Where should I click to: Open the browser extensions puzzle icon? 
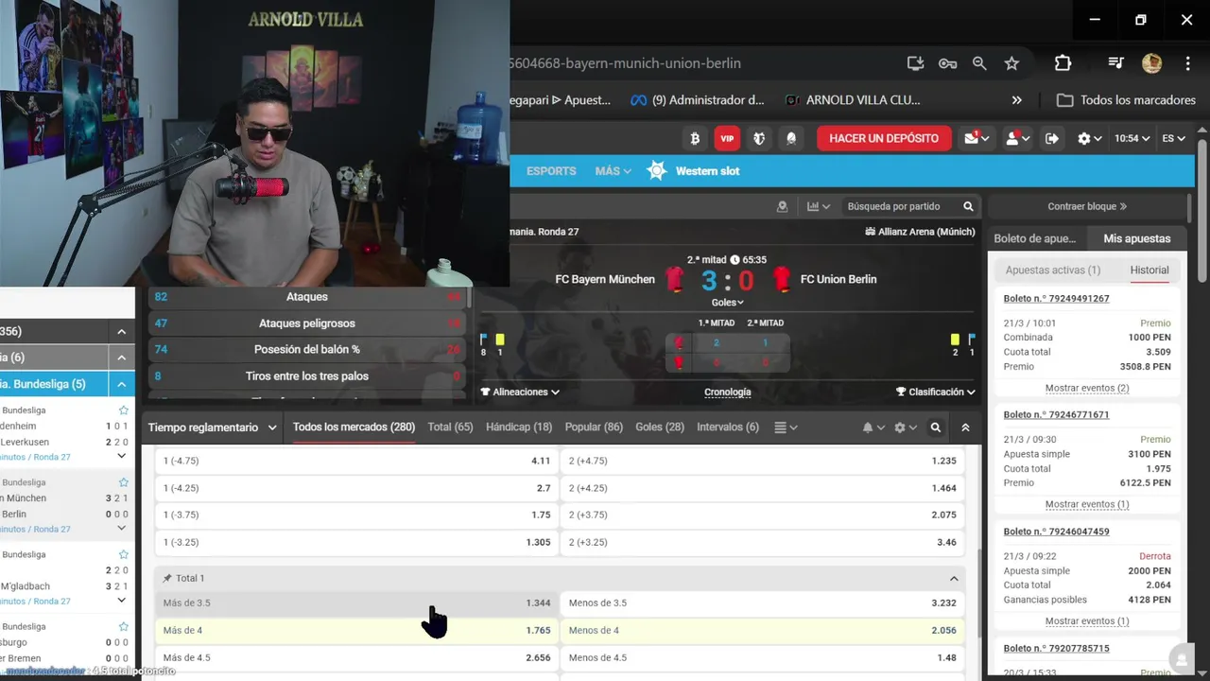pyautogui.click(x=1063, y=63)
